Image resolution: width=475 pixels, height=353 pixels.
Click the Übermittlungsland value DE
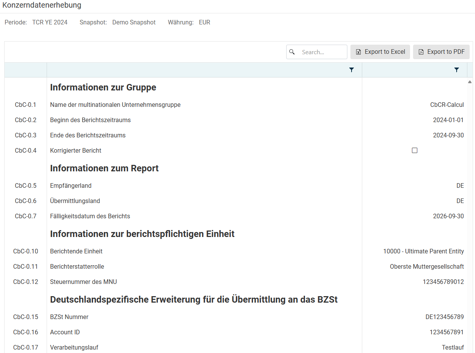pos(460,201)
